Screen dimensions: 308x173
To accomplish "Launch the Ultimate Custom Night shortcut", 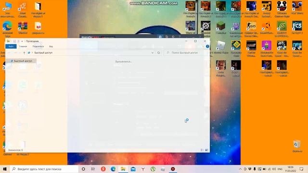I will (x=282, y=10).
